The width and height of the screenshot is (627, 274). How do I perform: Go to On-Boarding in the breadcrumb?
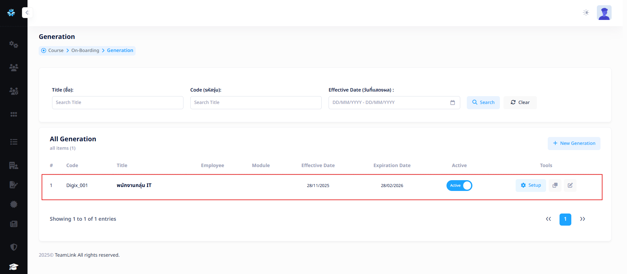click(85, 50)
